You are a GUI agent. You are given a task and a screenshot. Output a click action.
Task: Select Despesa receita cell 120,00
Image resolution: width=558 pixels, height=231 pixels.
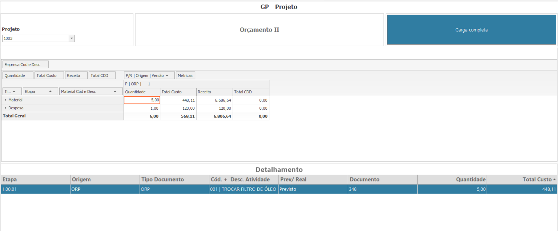coord(215,108)
